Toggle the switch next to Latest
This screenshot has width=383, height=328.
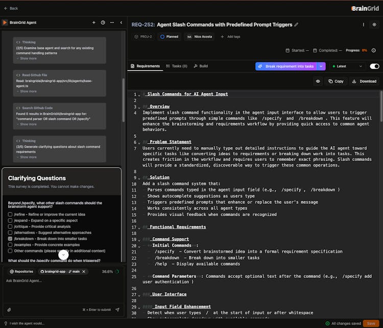374,66
